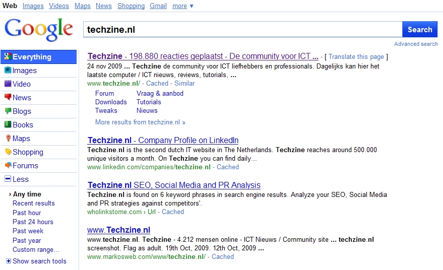The image size is (443, 270).
Task: Open Maps in top navigation
Action: pyautogui.click(x=83, y=6)
